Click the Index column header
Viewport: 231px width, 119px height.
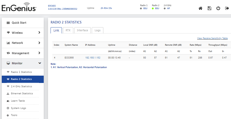pyautogui.click(x=57, y=45)
